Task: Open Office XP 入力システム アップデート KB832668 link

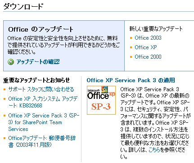Action: click(43, 102)
